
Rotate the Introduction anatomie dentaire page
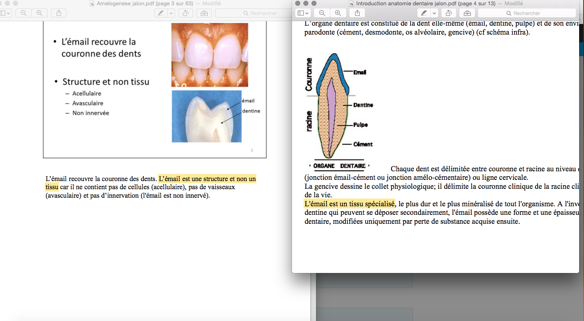click(448, 13)
